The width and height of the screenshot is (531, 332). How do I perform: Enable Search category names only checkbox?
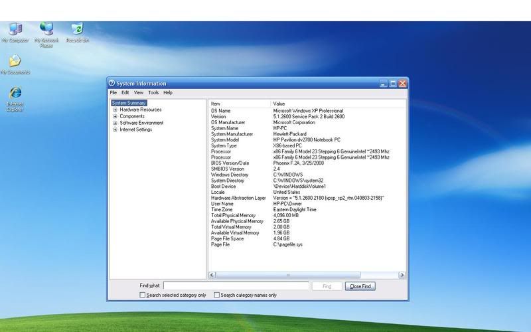pos(217,295)
